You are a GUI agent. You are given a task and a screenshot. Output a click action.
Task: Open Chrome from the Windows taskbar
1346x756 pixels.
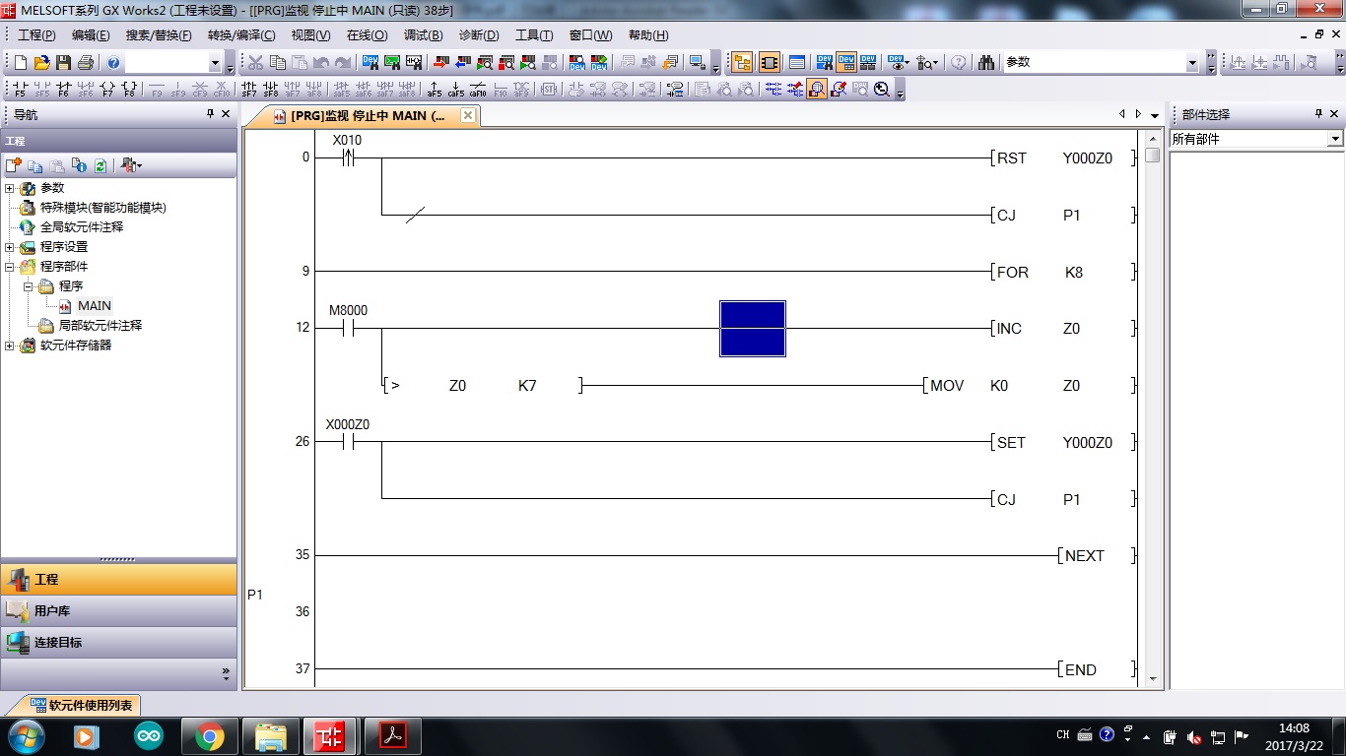(x=209, y=735)
